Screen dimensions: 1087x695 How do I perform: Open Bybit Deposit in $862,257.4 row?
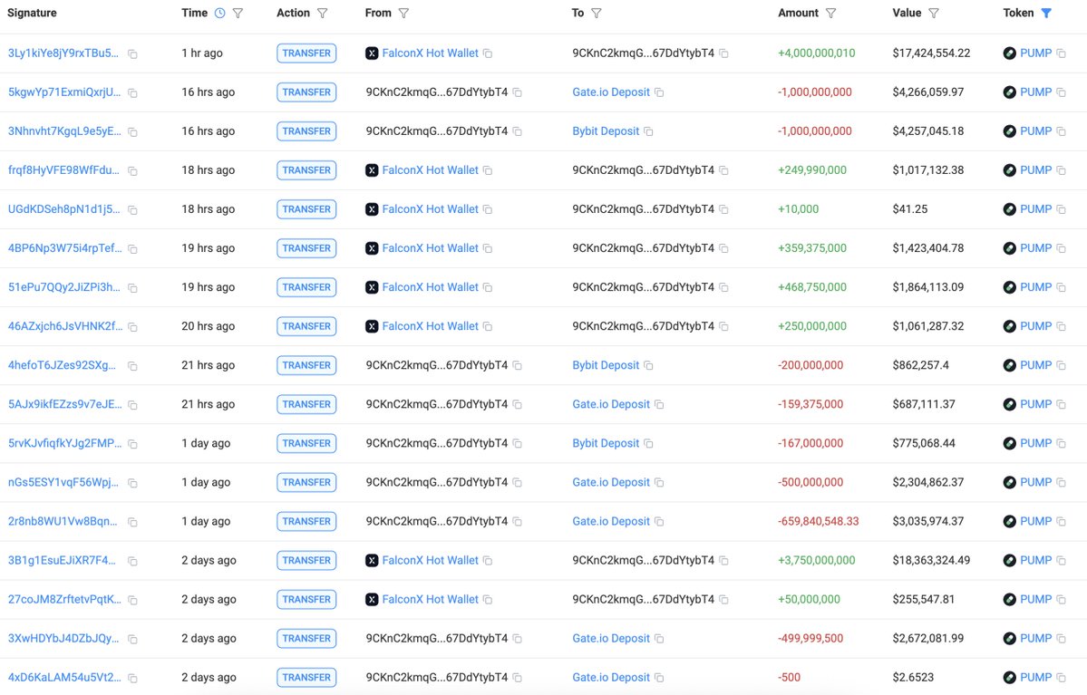coord(606,365)
